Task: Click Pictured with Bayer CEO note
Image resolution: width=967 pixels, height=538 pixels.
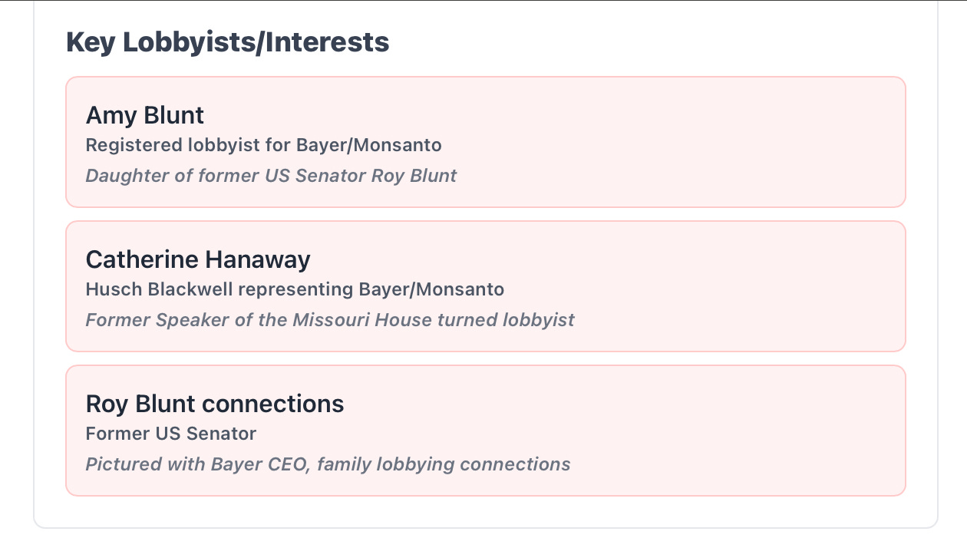Action: coord(328,464)
